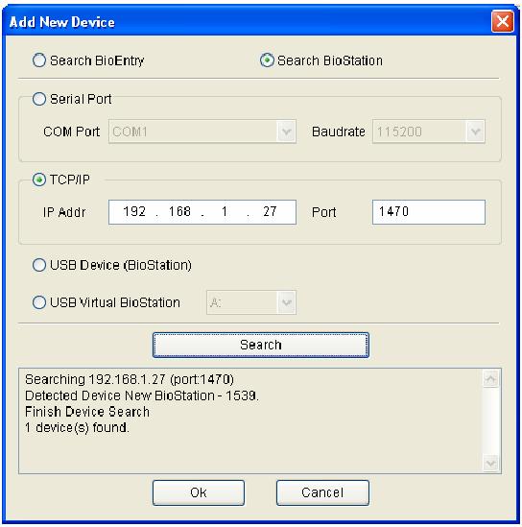Click the 'Baudrate' label
Image resolution: width=522 pixels, height=527 pixels.
339,132
